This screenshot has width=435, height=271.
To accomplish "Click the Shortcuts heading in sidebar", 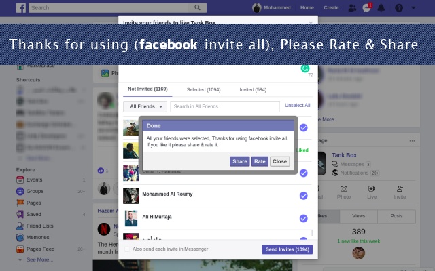I will tap(28, 80).
